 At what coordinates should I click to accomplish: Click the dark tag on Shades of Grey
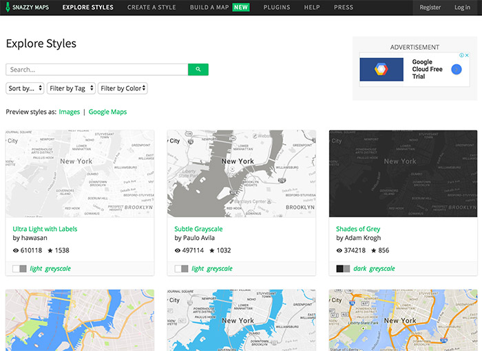(x=359, y=268)
